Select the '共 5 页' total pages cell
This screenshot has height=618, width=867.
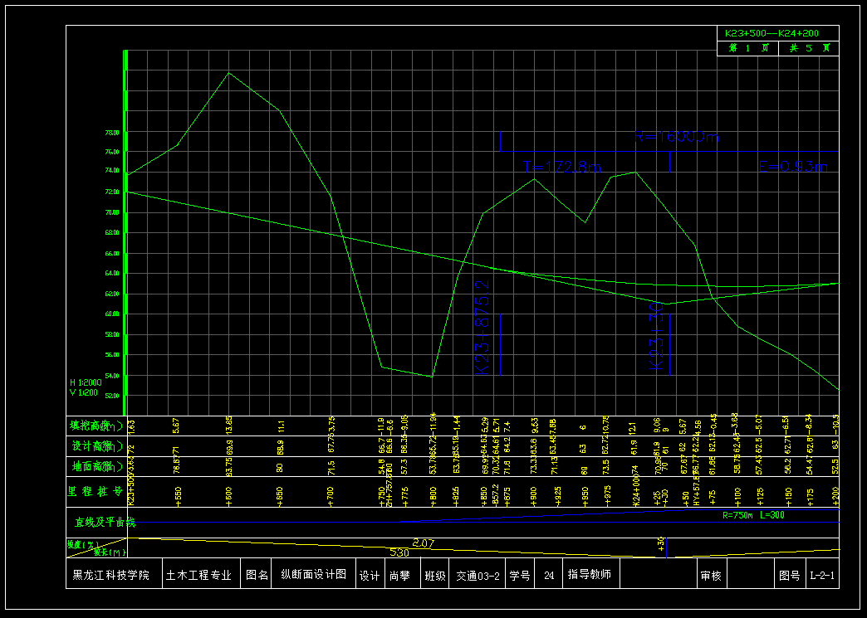coord(809,48)
